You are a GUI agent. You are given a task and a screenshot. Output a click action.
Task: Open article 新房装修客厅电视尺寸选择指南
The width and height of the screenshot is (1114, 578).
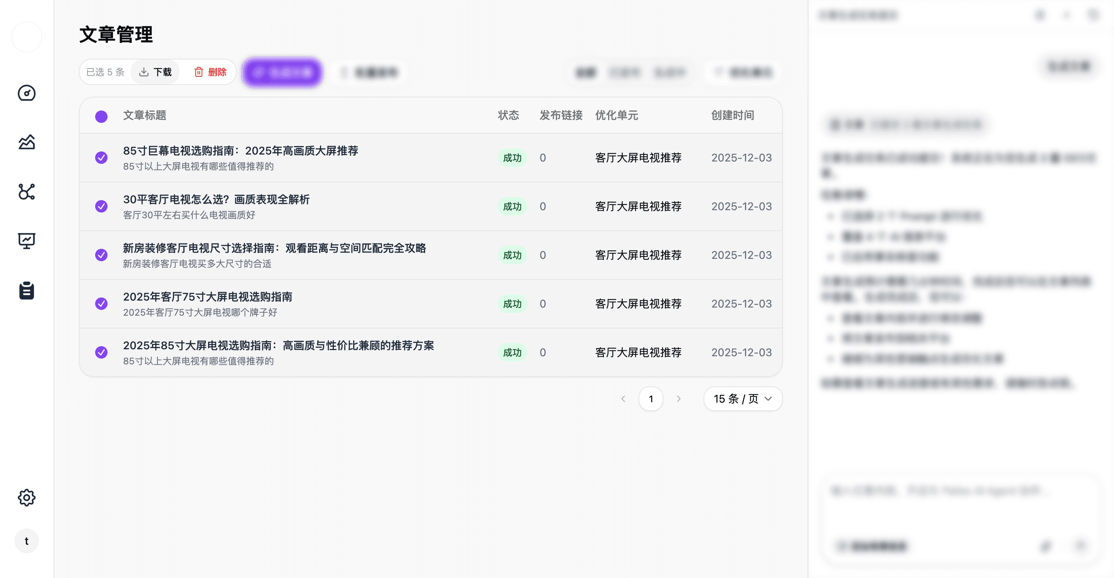274,248
